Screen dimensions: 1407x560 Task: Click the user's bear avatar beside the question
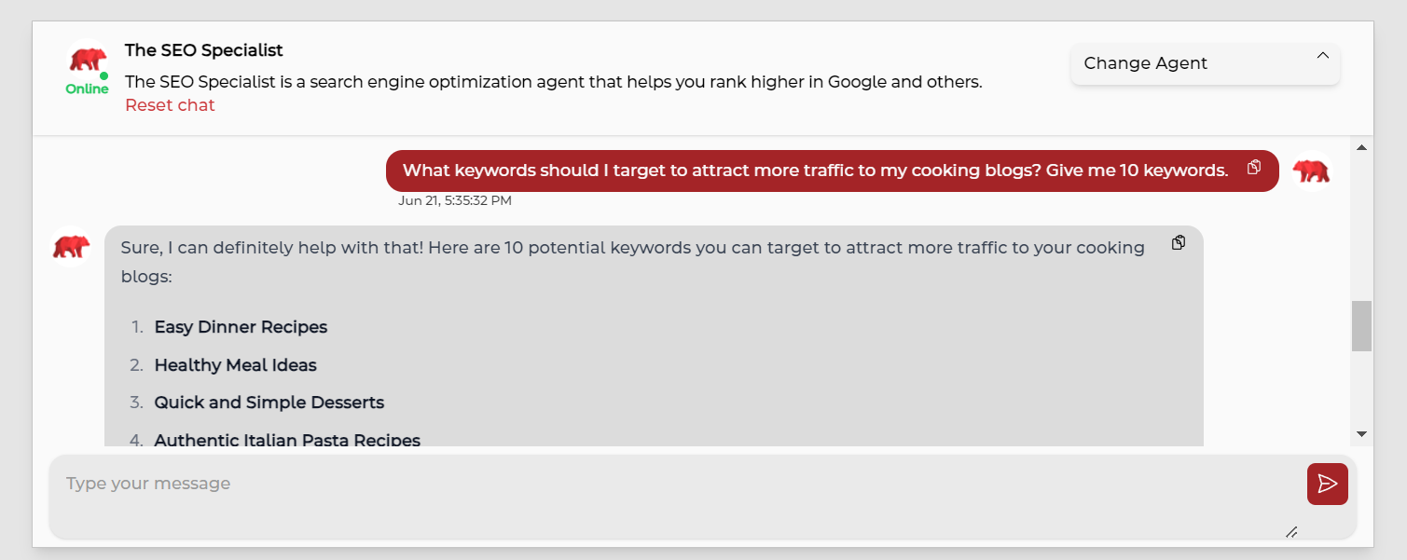tap(1311, 171)
